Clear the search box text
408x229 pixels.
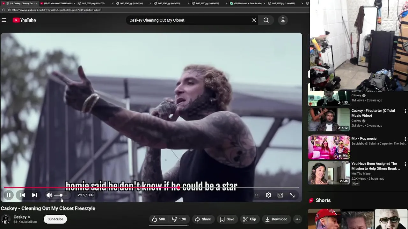tap(254, 20)
